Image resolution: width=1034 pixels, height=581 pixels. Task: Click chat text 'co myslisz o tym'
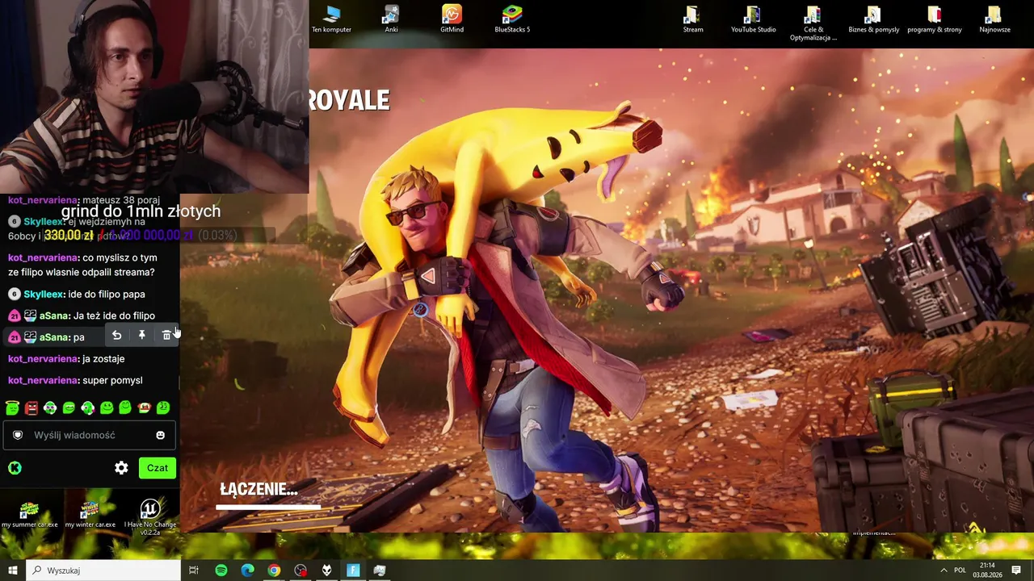coord(120,257)
